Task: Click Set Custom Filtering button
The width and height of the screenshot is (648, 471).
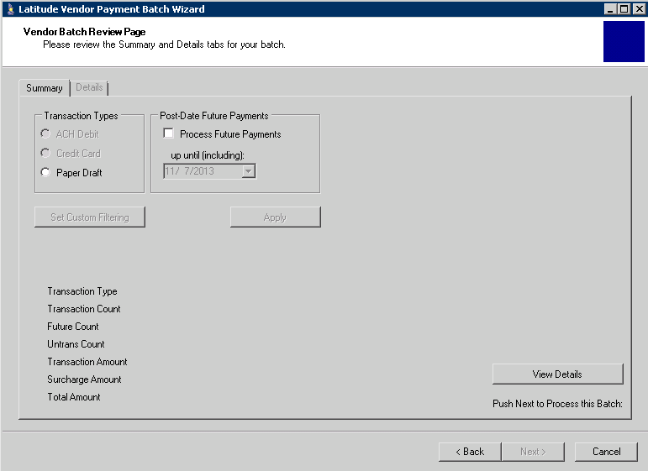Action: coord(90,217)
